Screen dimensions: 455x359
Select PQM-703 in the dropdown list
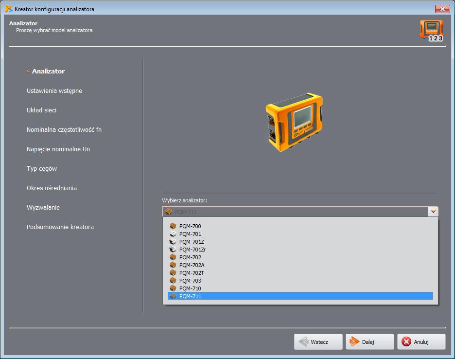click(x=300, y=280)
